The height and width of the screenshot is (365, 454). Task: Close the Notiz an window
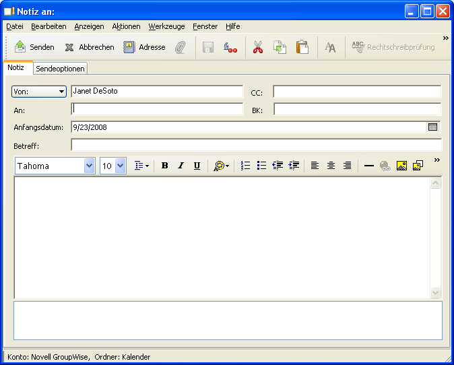tap(443, 11)
